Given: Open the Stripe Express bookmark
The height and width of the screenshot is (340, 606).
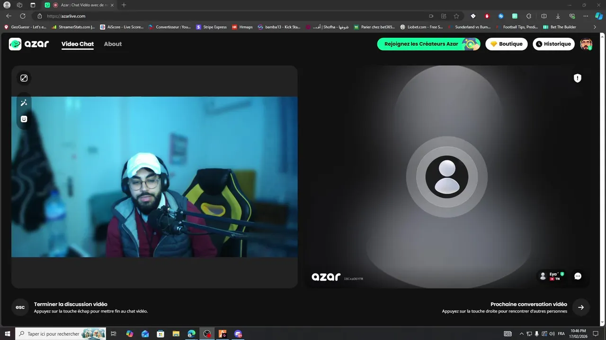Looking at the screenshot, I should click(212, 27).
